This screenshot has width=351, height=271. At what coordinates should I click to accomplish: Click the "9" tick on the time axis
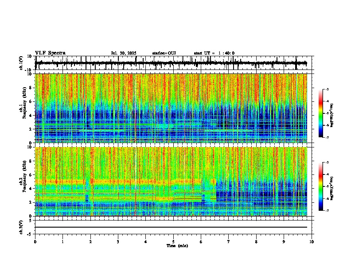284,242
